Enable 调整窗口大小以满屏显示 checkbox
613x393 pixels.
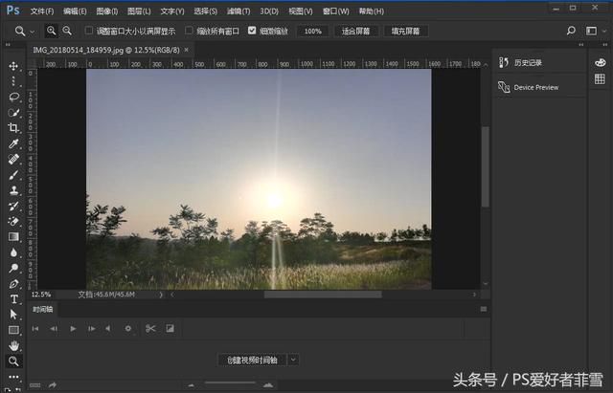[x=89, y=31]
